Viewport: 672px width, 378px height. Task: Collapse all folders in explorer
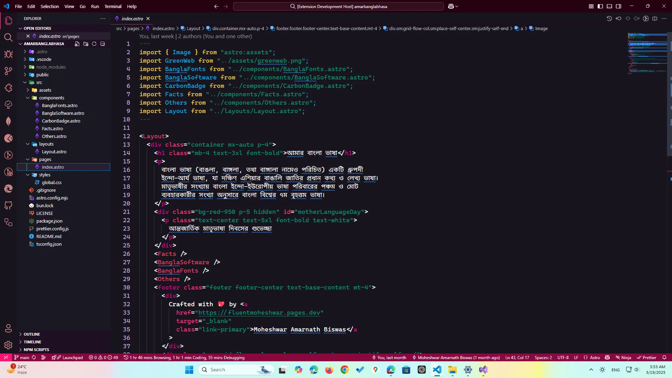[x=103, y=44]
